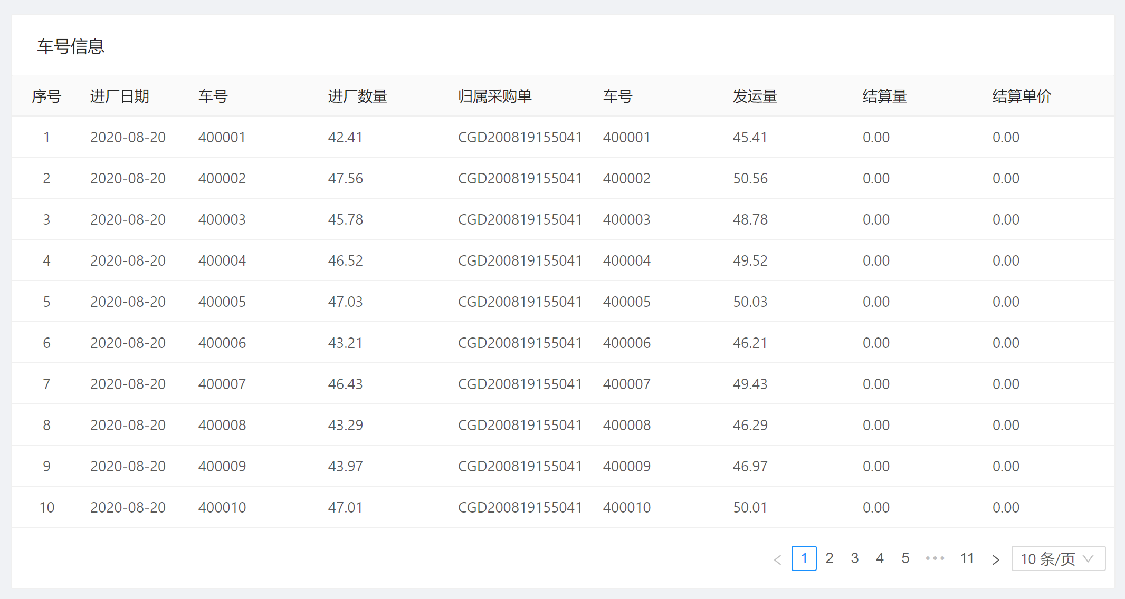This screenshot has height=599, width=1125.
Task: Click the 进厂数量 column header
Action: coord(358,96)
